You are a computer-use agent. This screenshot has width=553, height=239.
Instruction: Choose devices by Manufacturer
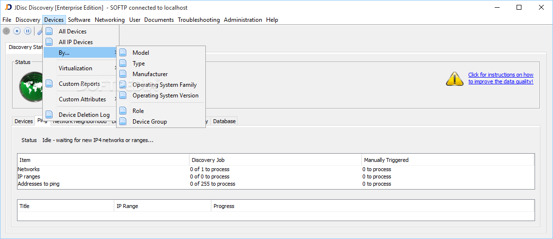(161, 74)
